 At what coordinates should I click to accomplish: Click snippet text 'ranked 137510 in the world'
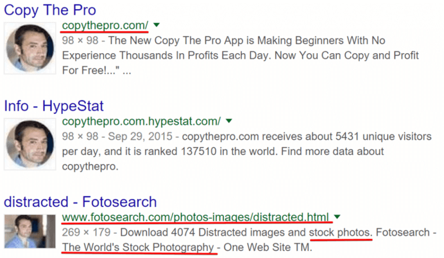210,152
